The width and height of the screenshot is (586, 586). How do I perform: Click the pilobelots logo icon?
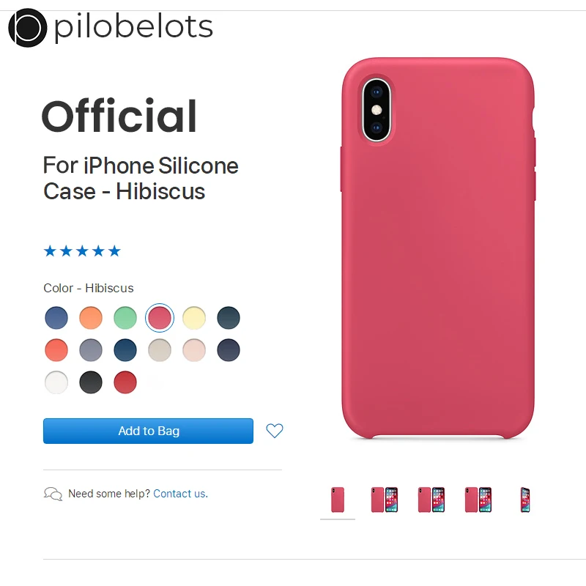(28, 28)
